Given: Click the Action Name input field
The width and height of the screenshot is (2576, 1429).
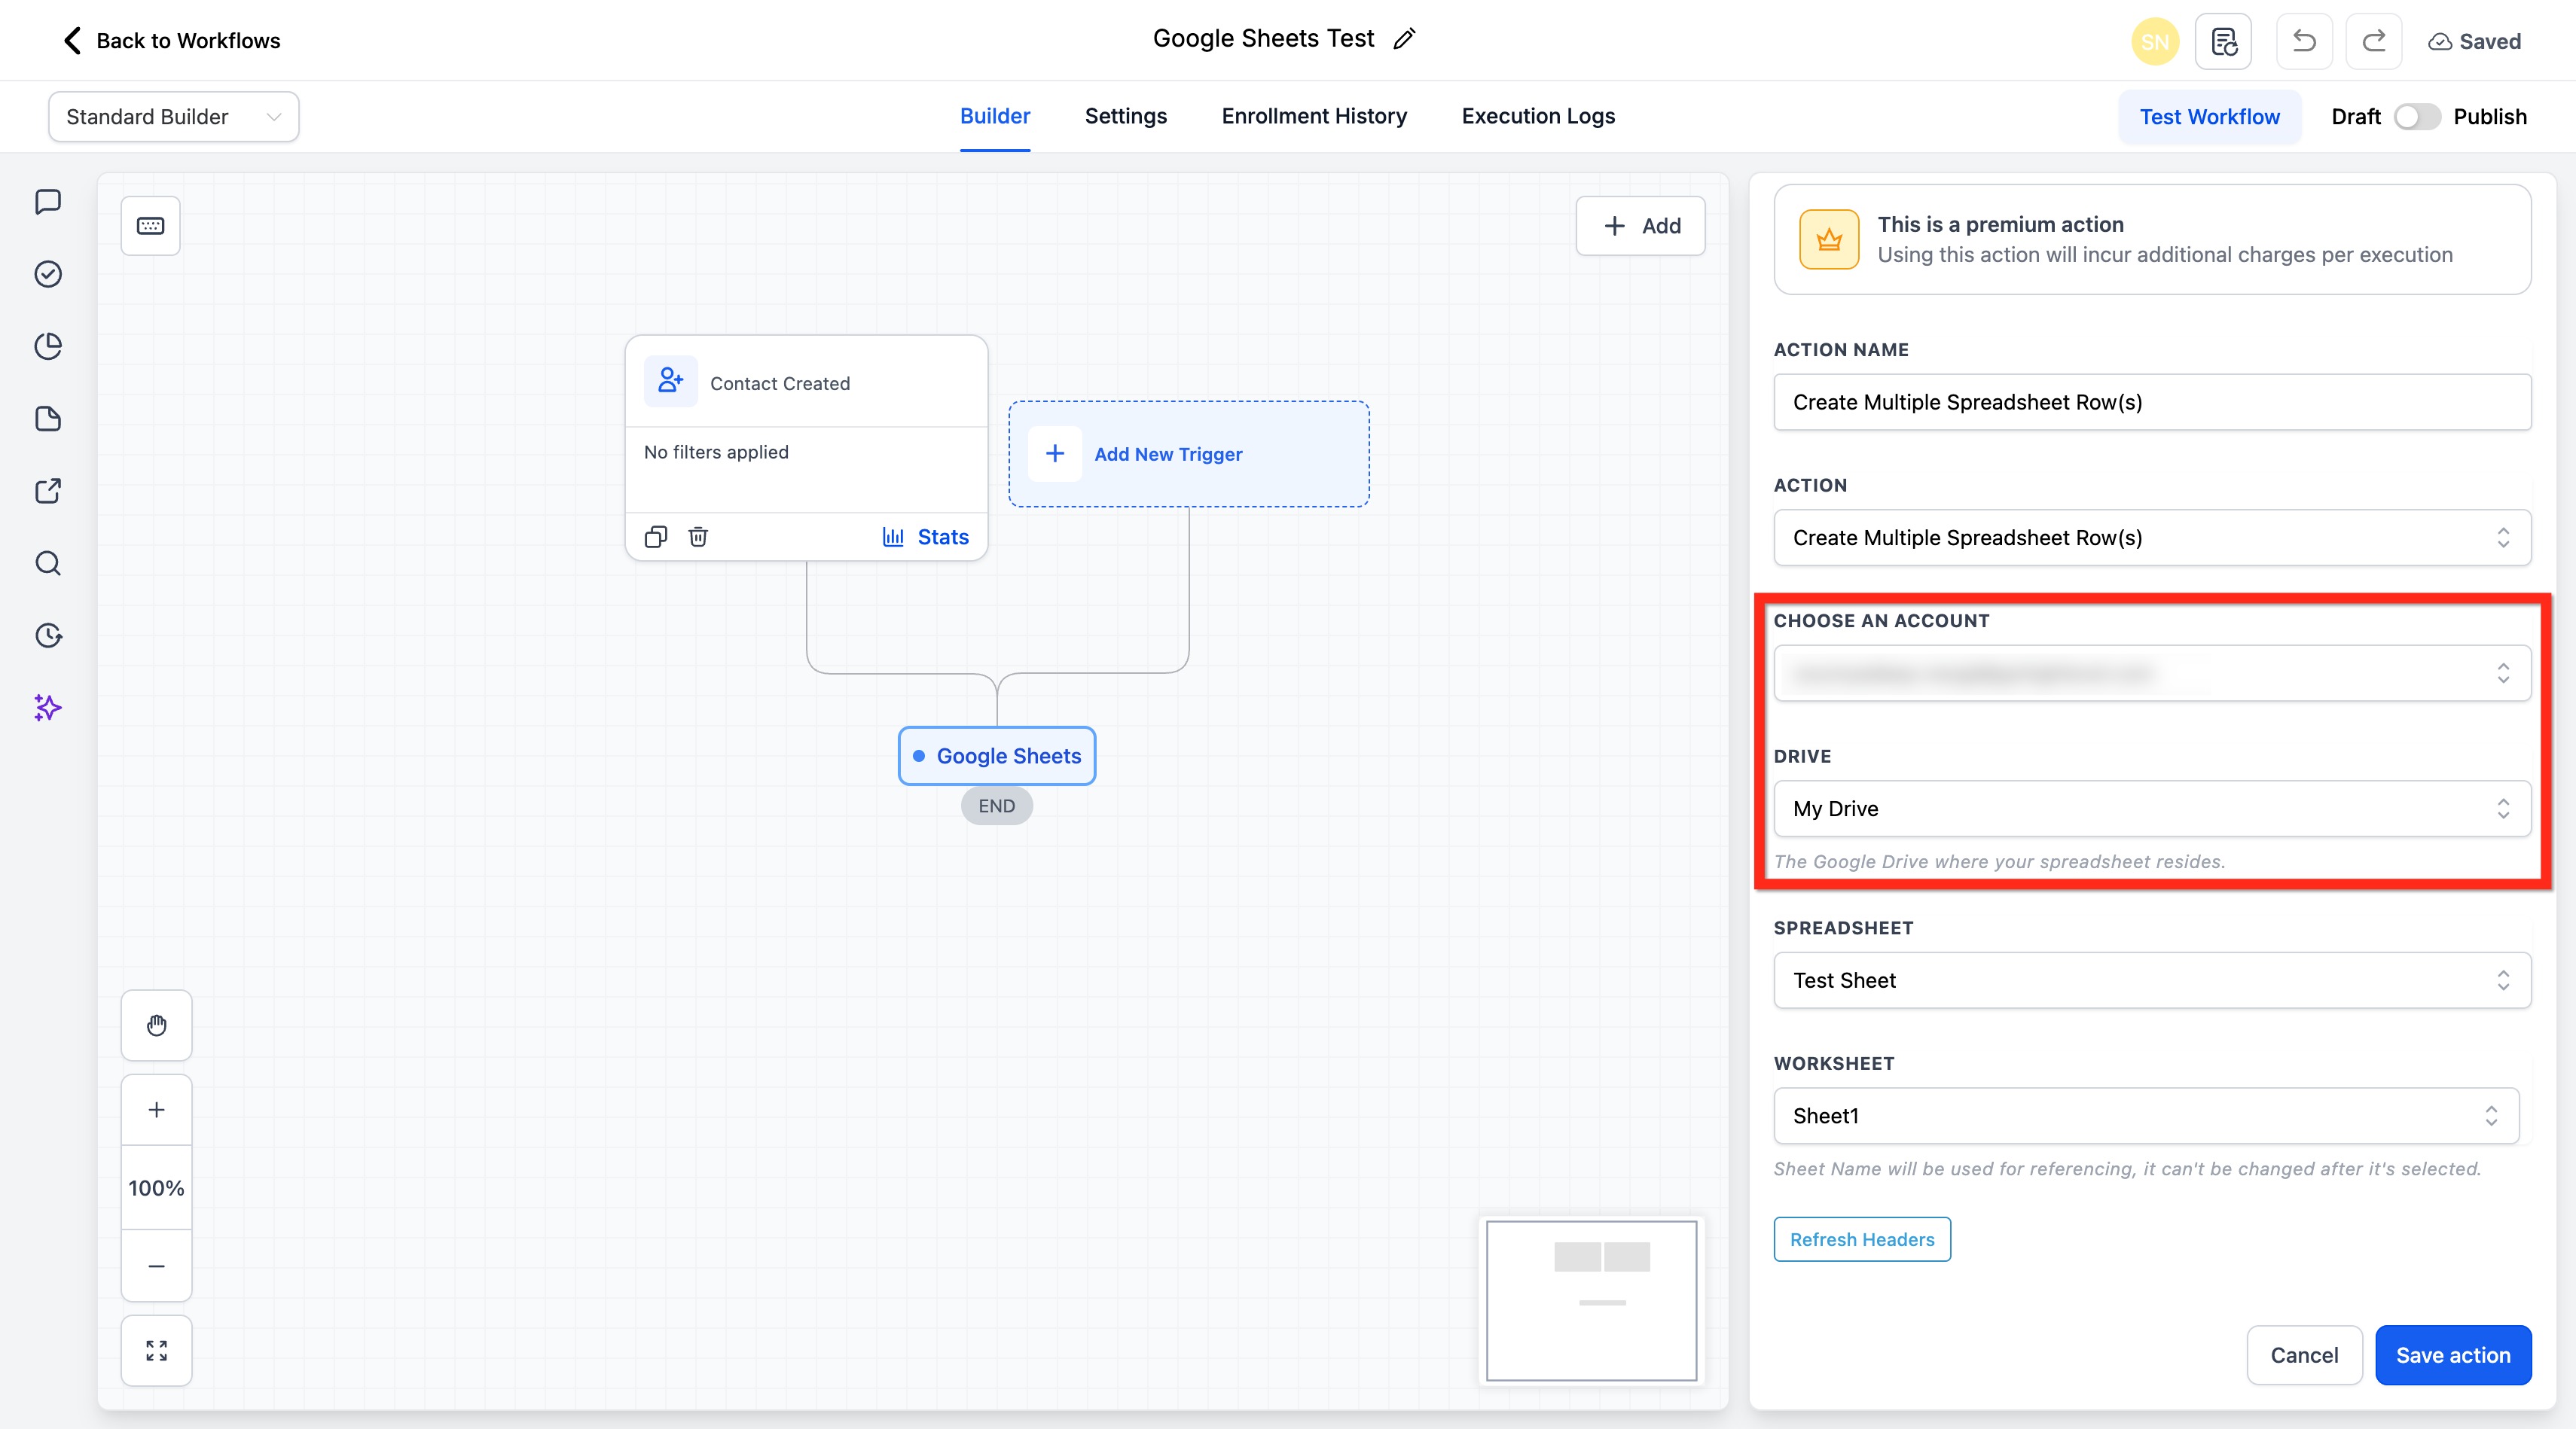Looking at the screenshot, I should (2151, 402).
